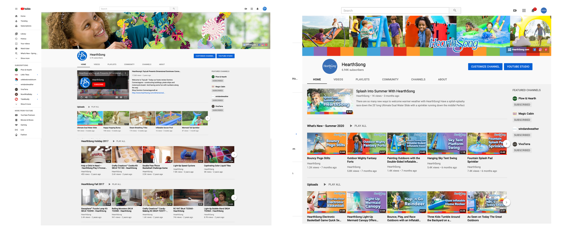This screenshot has height=234, width=566.
Task: Click CUSTOMIZE CHANNEL button in right screenshot
Action: (x=485, y=67)
